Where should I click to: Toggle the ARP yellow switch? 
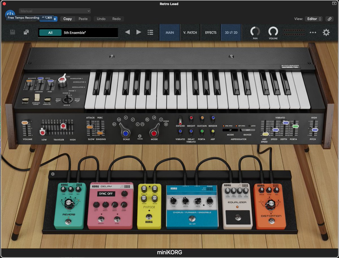213,132
